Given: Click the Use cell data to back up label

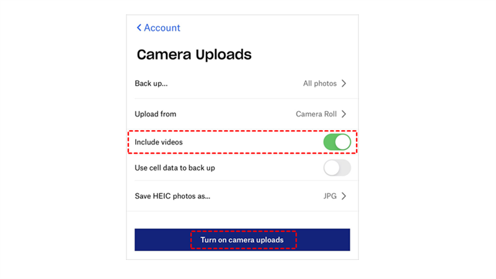Looking at the screenshot, I should [175, 167].
